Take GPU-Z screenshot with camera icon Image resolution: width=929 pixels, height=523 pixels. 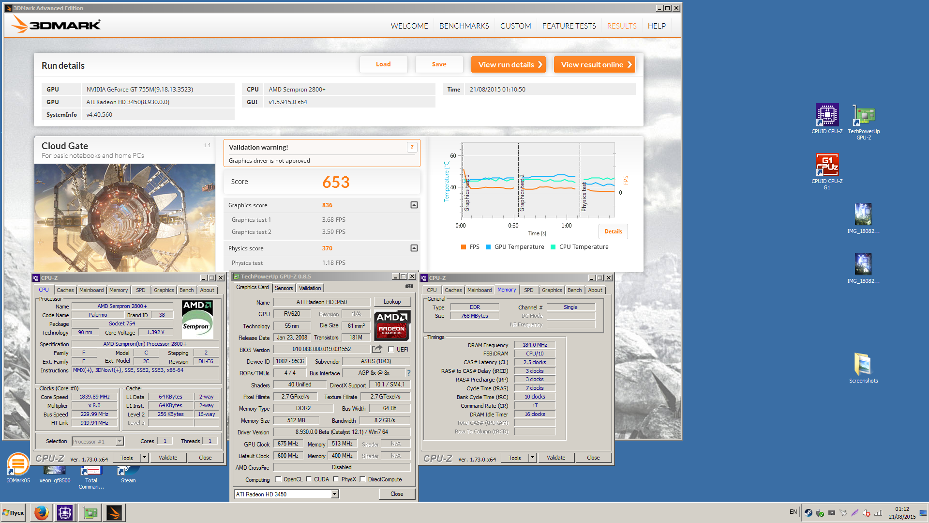[409, 286]
